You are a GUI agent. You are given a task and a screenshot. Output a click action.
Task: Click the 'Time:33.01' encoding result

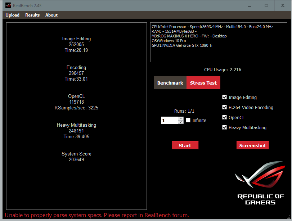point(76,79)
